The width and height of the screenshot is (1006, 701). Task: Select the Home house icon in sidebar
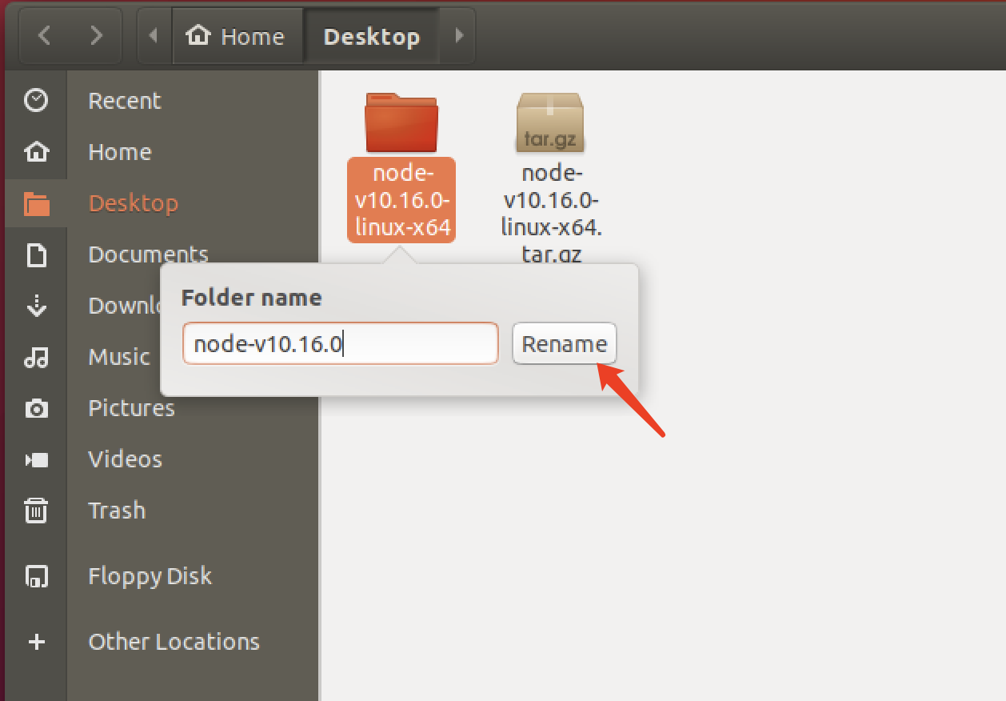35,151
